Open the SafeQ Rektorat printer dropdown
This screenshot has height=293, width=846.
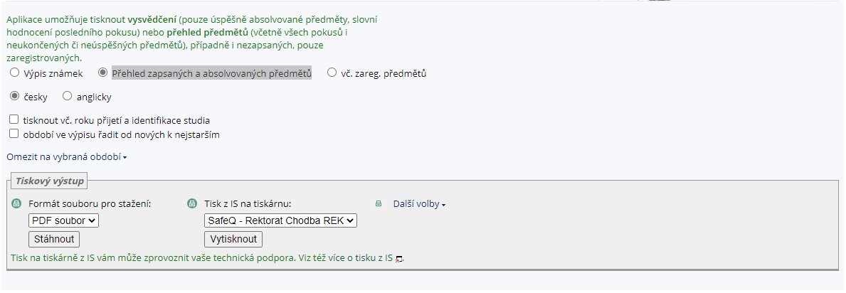click(x=280, y=220)
